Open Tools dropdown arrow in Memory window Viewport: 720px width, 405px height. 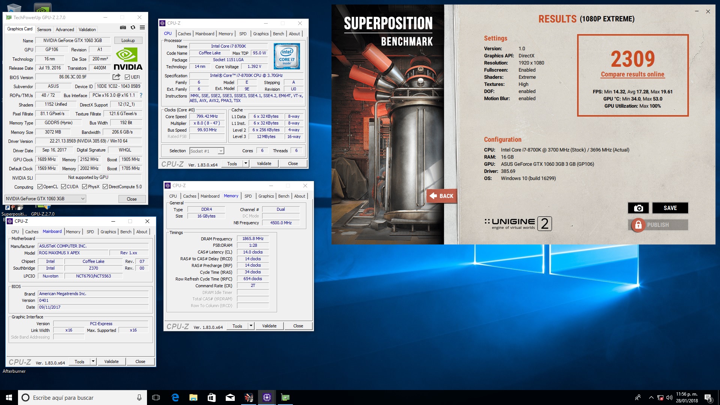click(x=251, y=326)
